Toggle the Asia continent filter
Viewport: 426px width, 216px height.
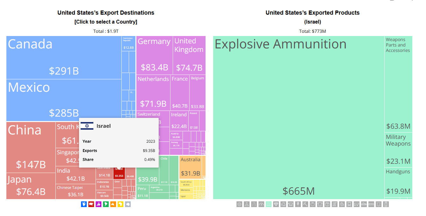coord(91,204)
